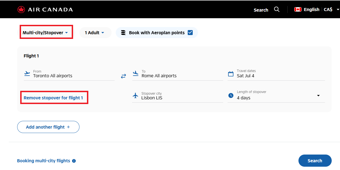Expand the Length of stopover dropdown
Image resolution: width=340 pixels, height=170 pixels.
click(318, 95)
